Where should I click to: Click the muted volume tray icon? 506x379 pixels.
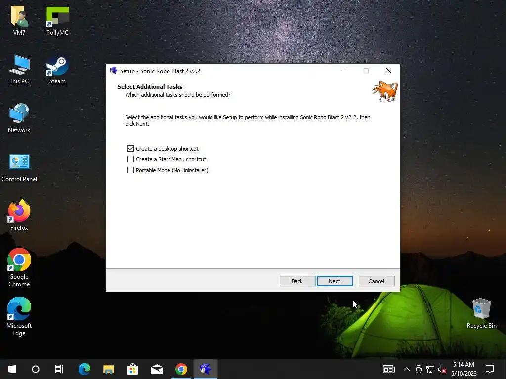click(442, 369)
